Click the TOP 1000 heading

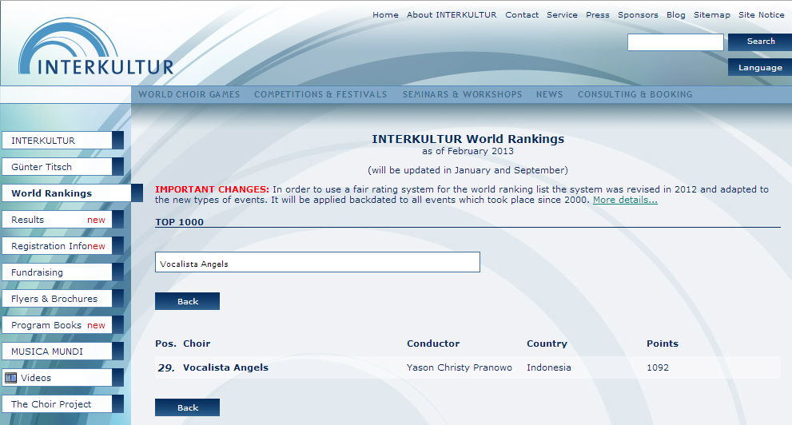(179, 222)
